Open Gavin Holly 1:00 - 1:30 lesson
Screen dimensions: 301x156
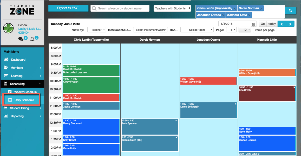click(267, 131)
